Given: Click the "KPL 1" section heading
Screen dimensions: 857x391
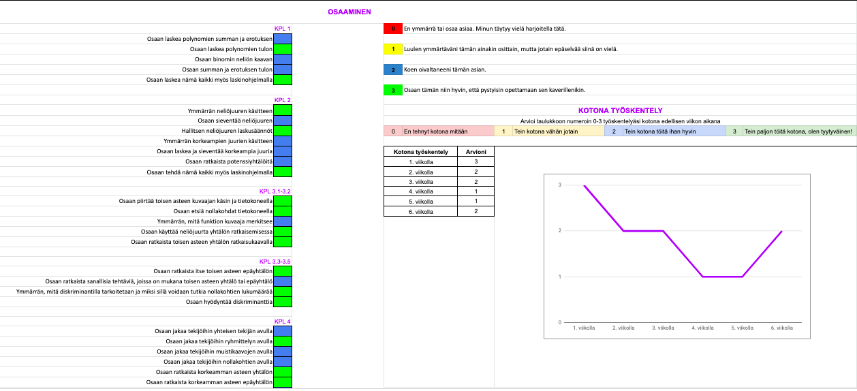Looking at the screenshot, I should coord(282,29).
